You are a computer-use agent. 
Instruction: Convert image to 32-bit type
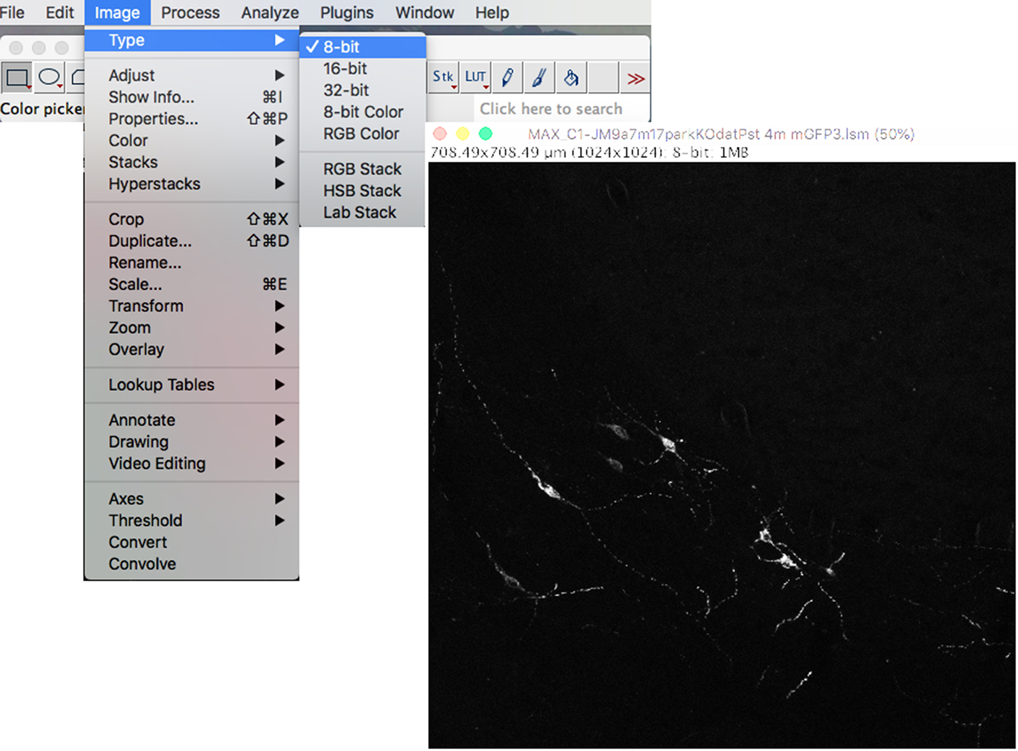tap(362, 90)
